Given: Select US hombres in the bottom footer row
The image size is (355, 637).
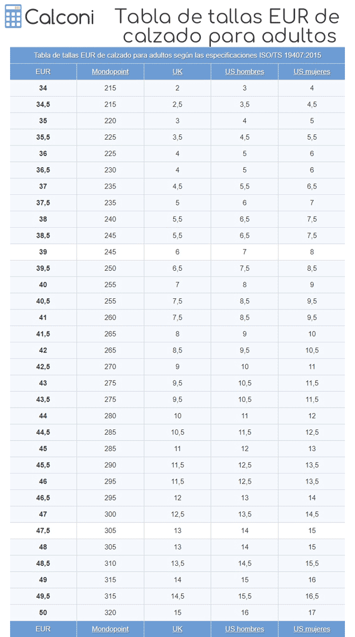Looking at the screenshot, I should [x=245, y=629].
